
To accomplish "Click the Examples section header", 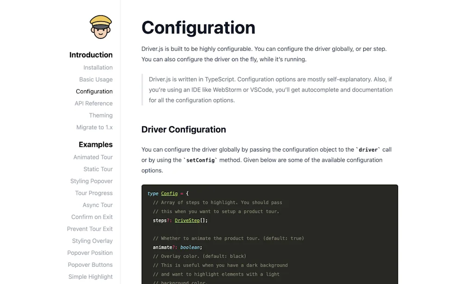I will [95, 145].
